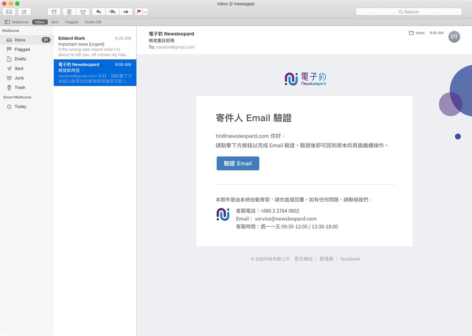Open the Drafts mailbox in sidebar
The width and height of the screenshot is (472, 336).
pos(27,59)
